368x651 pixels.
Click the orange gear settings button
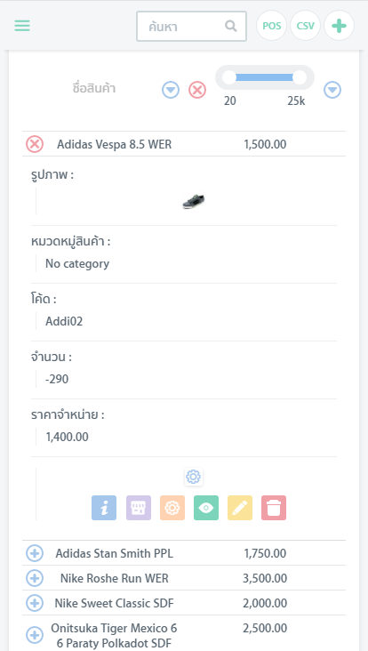(x=172, y=508)
